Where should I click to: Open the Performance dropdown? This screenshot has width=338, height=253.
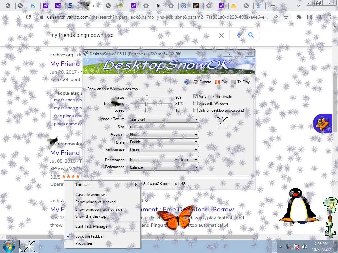coord(164,167)
